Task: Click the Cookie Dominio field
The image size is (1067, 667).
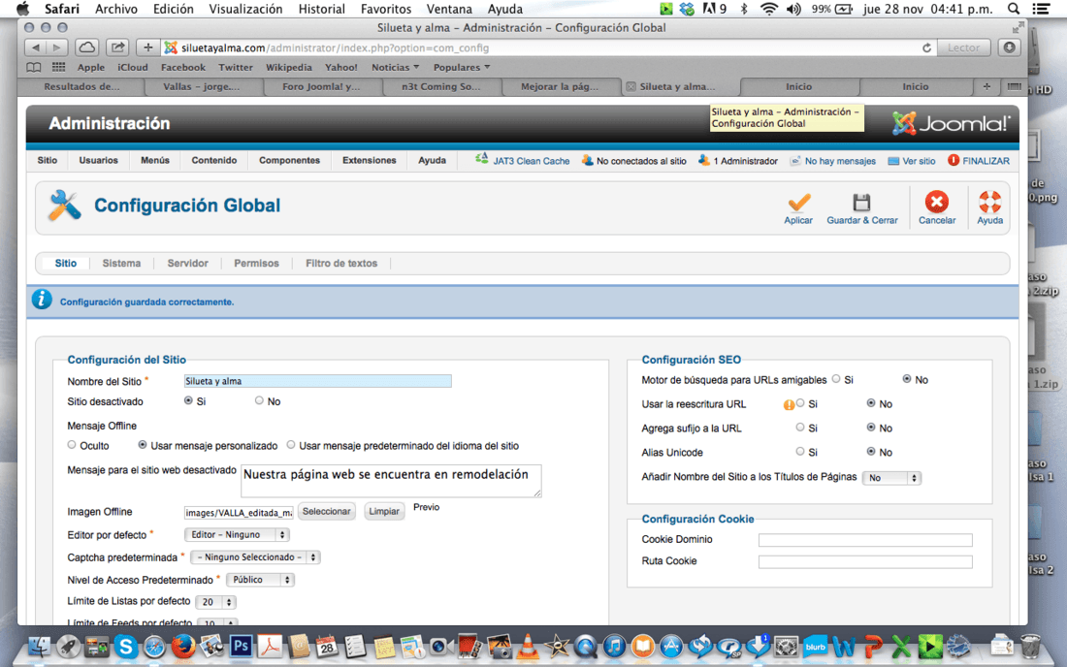Action: pos(865,540)
